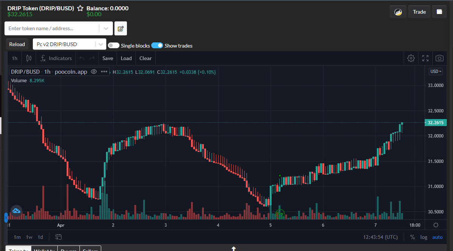Open chart properties via the gear icon
This screenshot has height=251, width=453.
[x=411, y=58]
